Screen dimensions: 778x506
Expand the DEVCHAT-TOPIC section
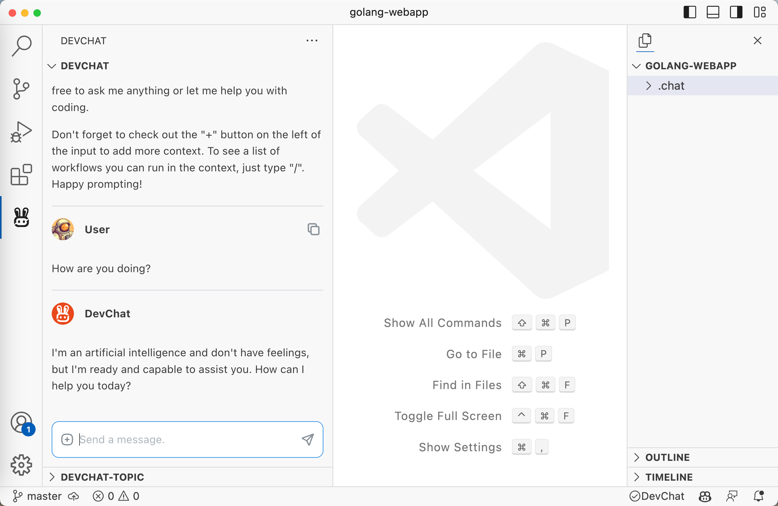click(x=102, y=477)
